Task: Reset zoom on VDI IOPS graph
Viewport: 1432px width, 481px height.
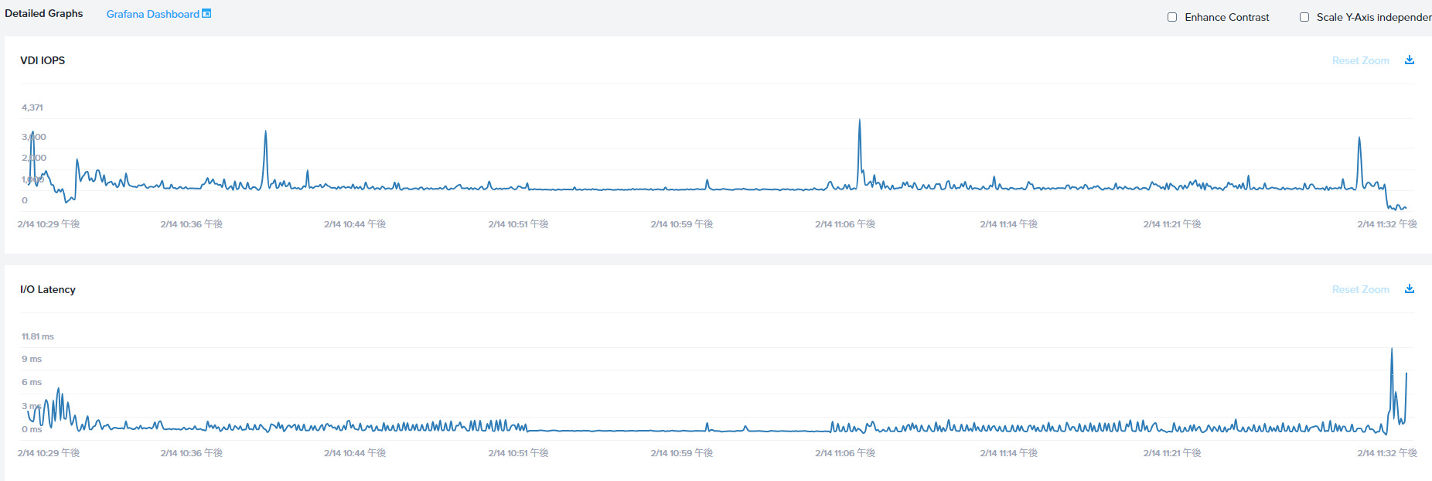Action: [x=1360, y=60]
